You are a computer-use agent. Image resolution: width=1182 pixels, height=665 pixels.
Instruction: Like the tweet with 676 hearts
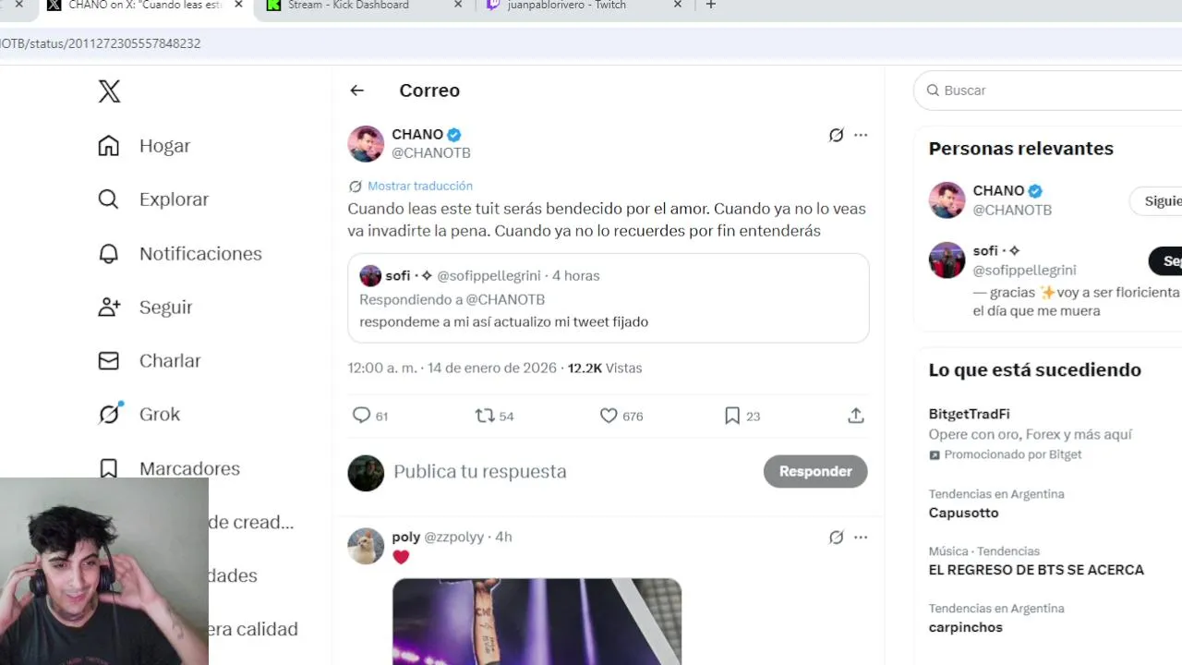click(609, 416)
